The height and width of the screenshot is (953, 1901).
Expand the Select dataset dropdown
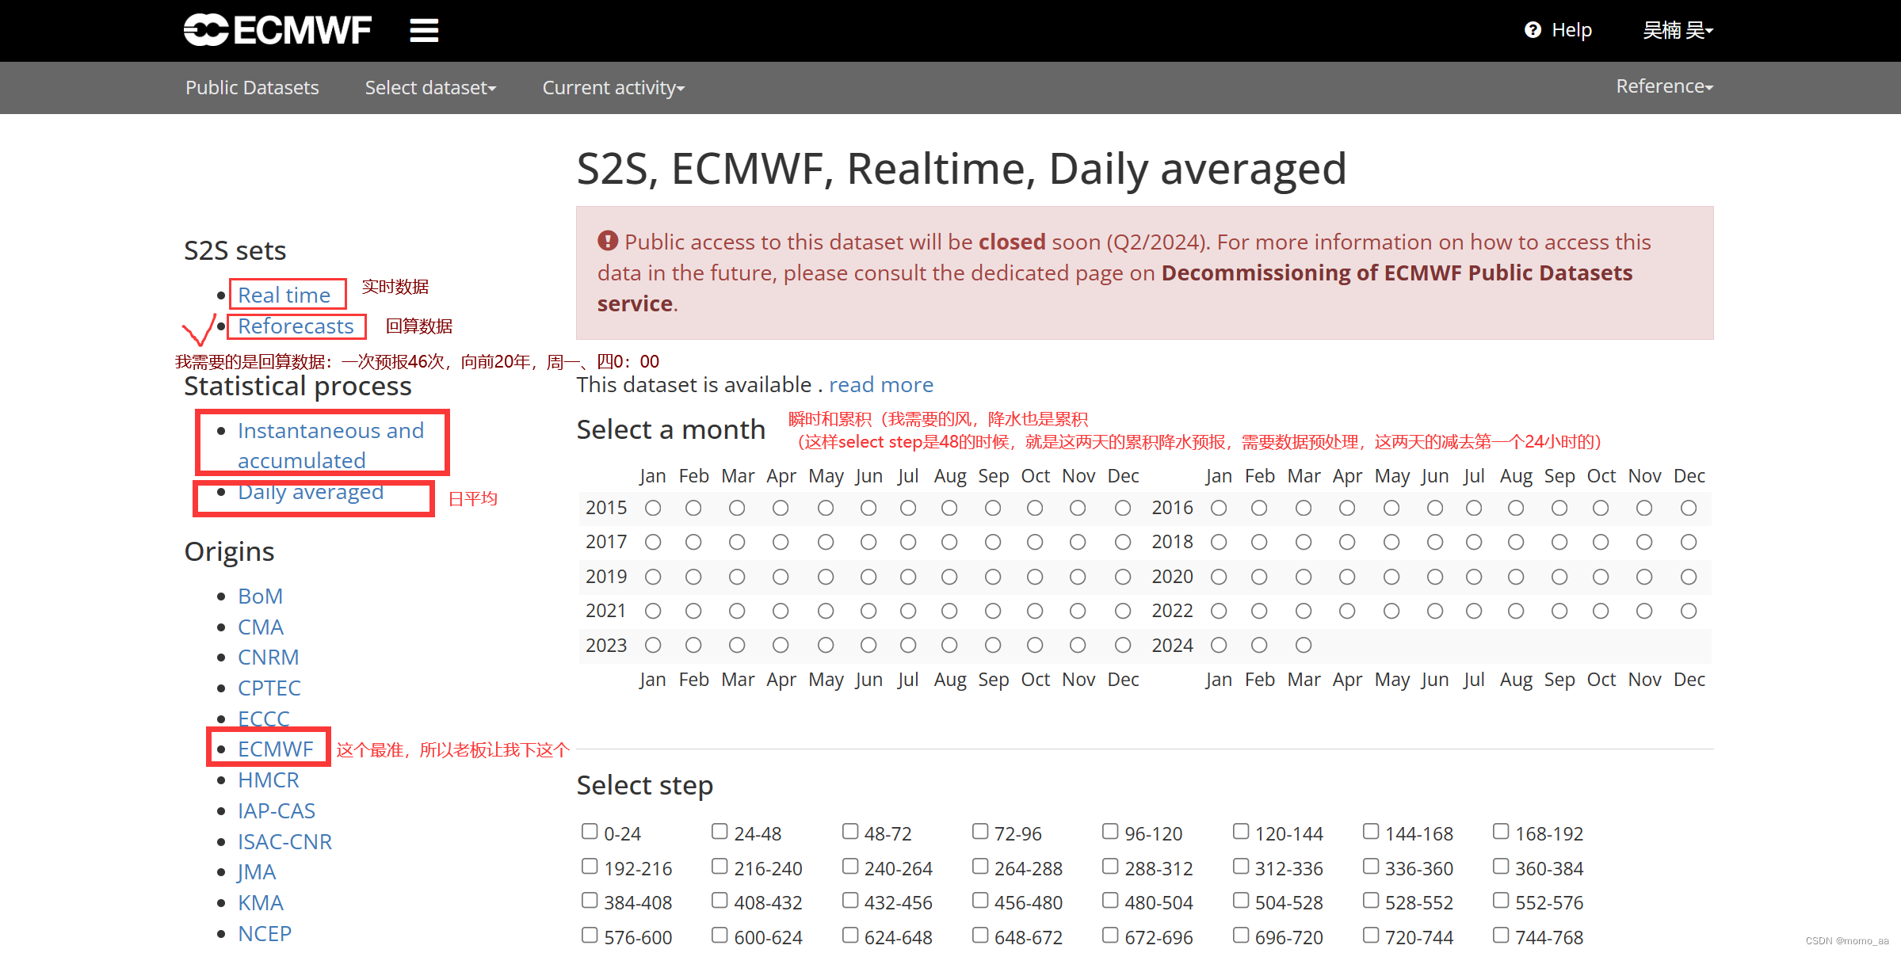[430, 87]
